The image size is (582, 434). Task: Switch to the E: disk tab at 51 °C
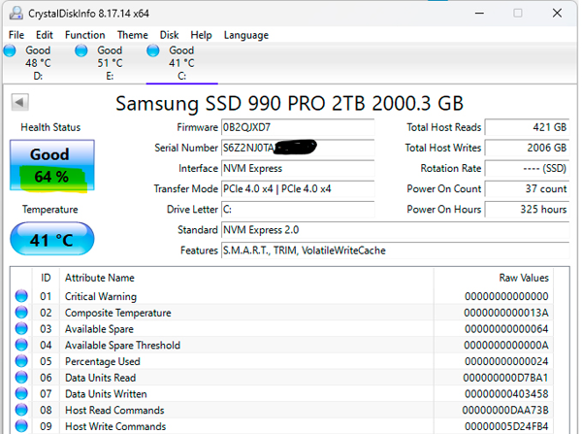click(x=110, y=63)
